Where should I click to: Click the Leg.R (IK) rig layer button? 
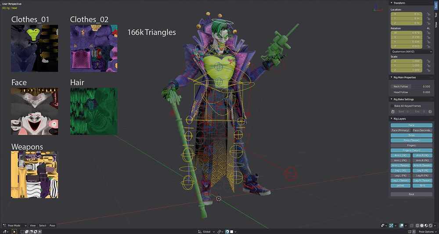422,170
